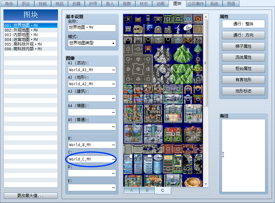Select the white wind turbine tile
The width and height of the screenshot is (275, 203).
(178, 29)
